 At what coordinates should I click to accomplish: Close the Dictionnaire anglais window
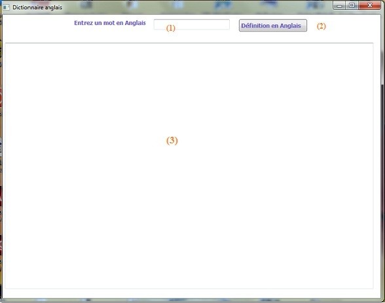(x=370, y=5)
